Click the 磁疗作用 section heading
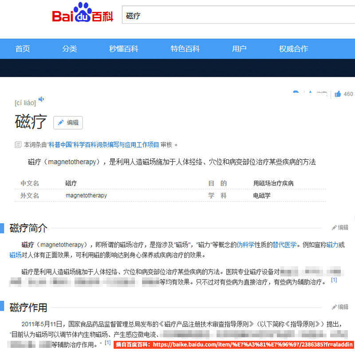355x355 pixels. (x=28, y=307)
